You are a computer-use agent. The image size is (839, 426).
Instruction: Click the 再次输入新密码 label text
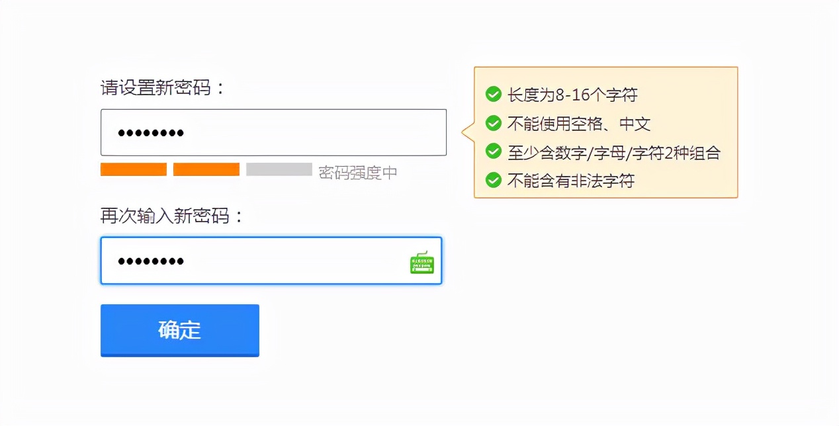pos(173,216)
